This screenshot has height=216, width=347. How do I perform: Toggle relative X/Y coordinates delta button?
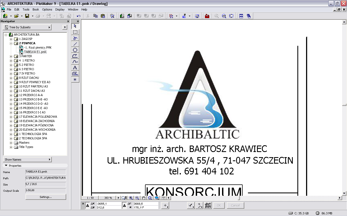coord(88,205)
